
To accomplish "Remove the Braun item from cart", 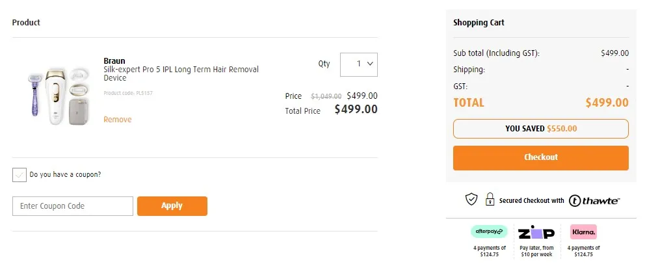I will tap(117, 120).
